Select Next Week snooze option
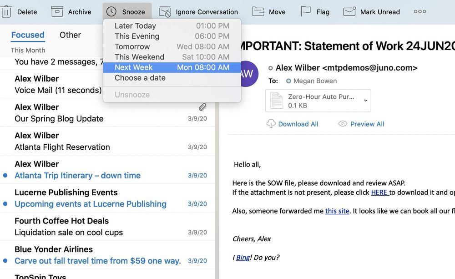This screenshot has height=279, width=455. 172,67
